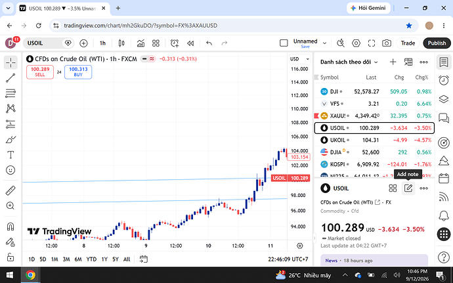Open the emoji icons tool
Viewport: 453px width, 283px height.
tap(11, 170)
